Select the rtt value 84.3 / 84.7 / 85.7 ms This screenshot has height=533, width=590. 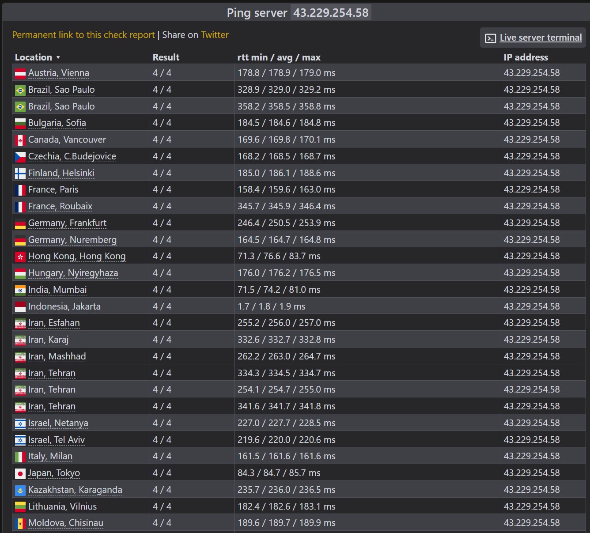pos(279,473)
